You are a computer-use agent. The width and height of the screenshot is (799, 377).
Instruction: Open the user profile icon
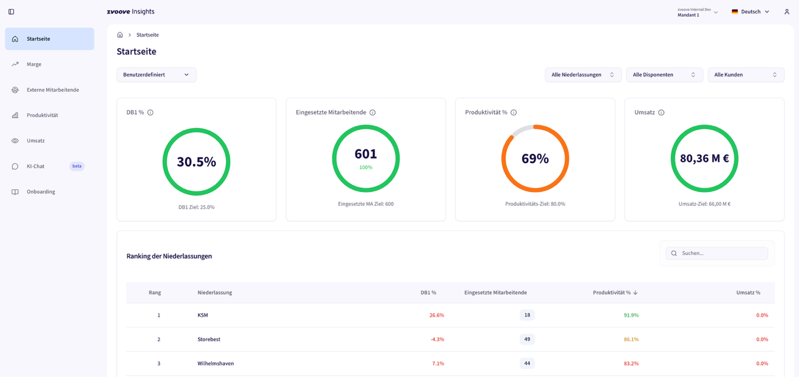[x=786, y=12]
